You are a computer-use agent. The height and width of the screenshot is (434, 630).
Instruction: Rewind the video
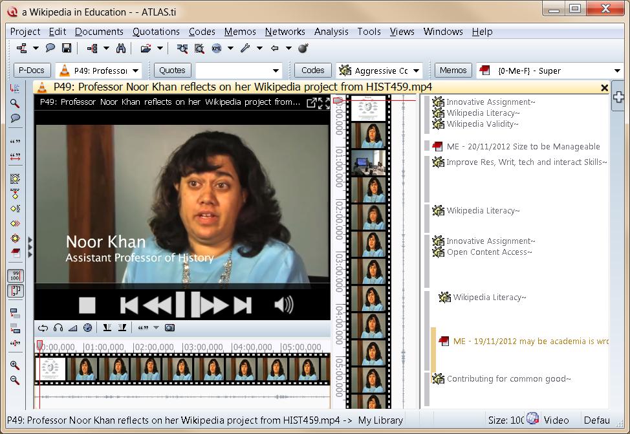coord(157,305)
